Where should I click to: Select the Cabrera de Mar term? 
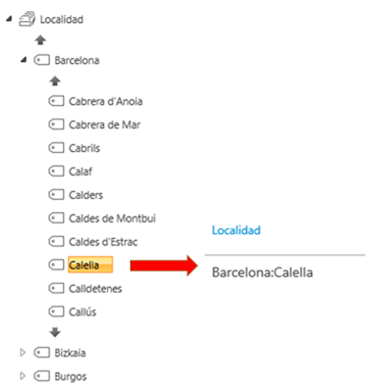(104, 124)
